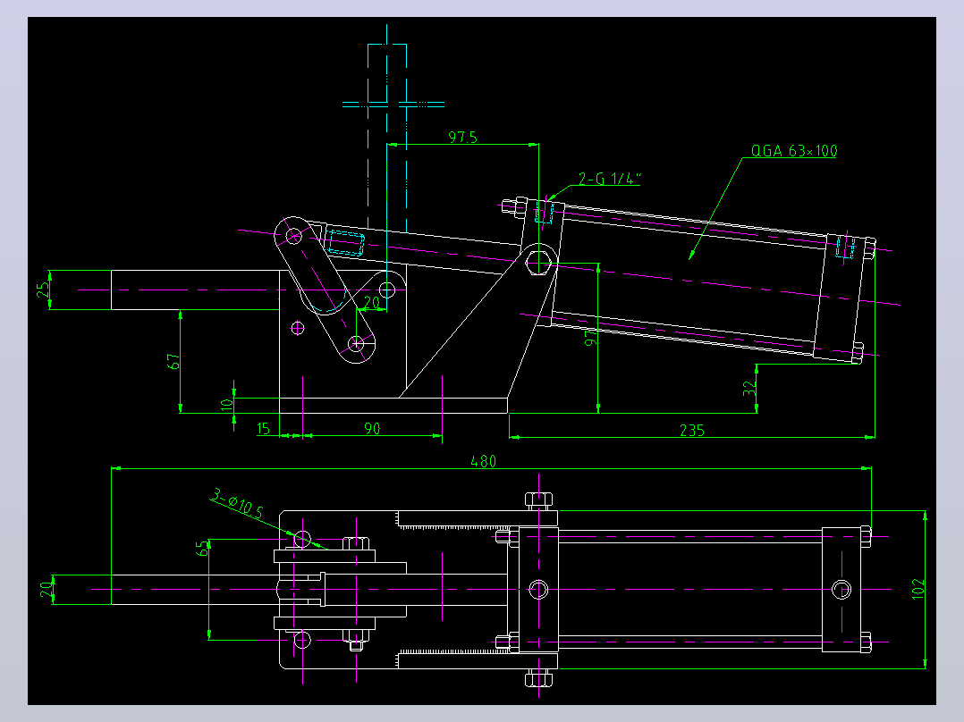Click the QGA 63×100 cylinder label
This screenshot has height=722, width=964.
coord(794,150)
